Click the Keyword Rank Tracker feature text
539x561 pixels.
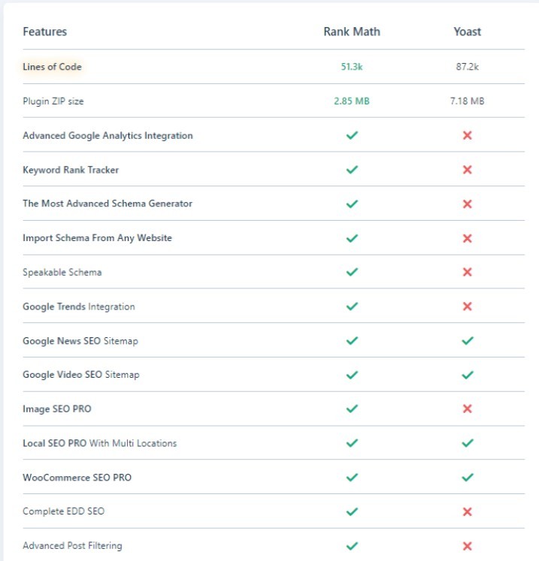pyautogui.click(x=71, y=170)
